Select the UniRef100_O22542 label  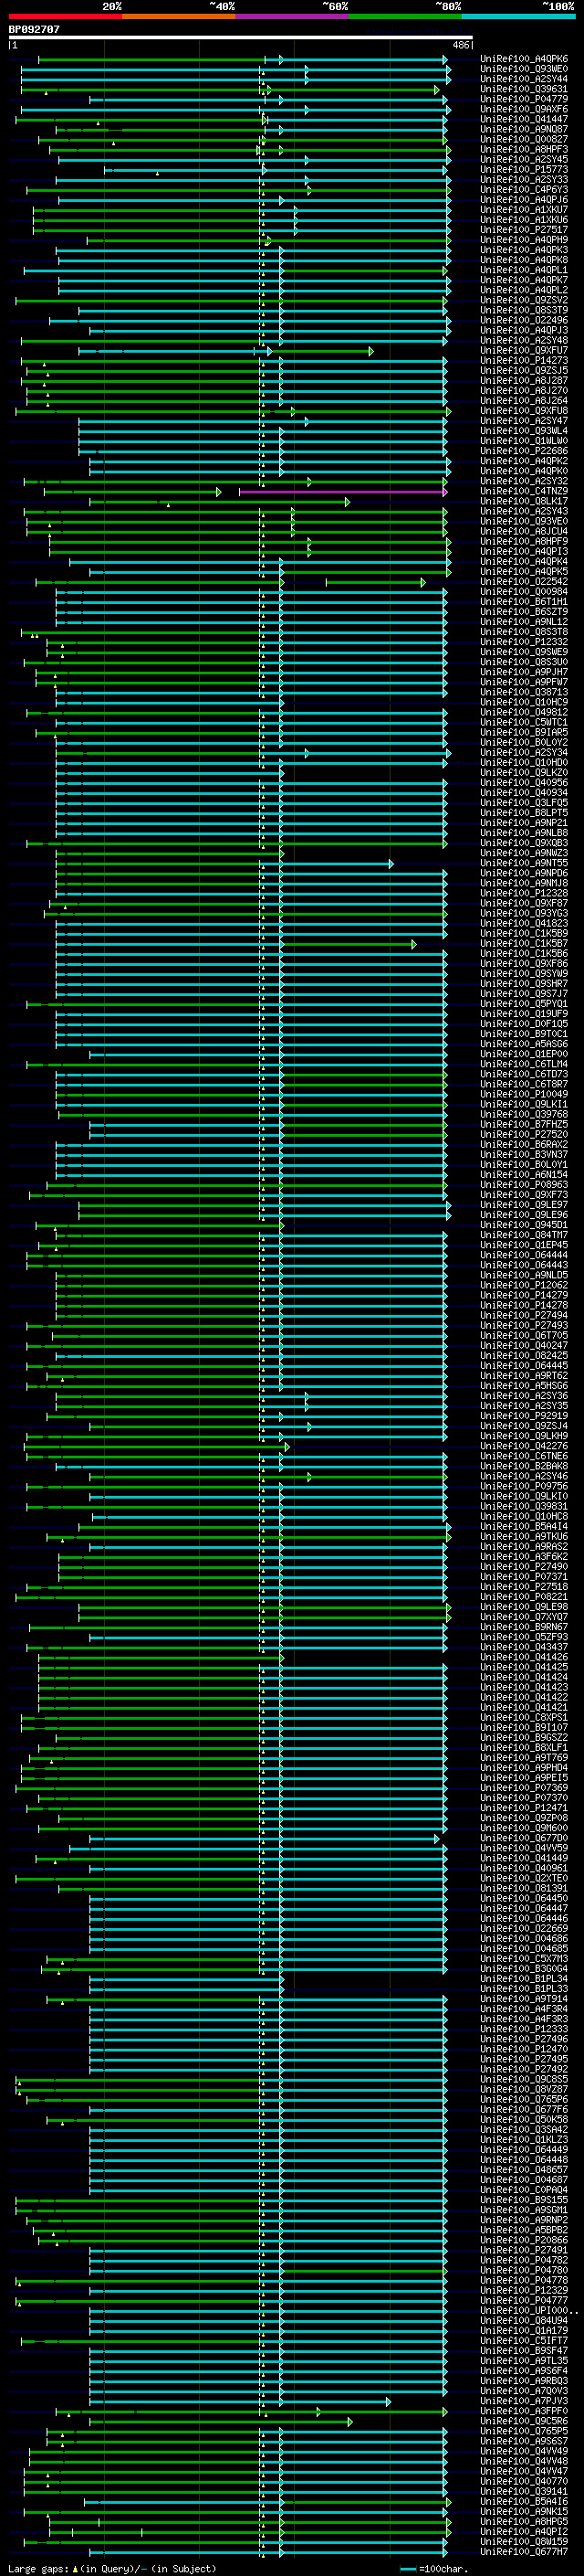tap(524, 582)
